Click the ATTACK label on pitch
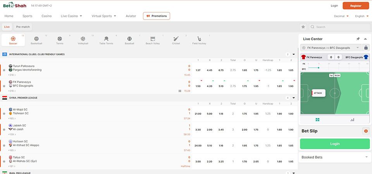Screen dimensions: 372x174 [x=318, y=93]
